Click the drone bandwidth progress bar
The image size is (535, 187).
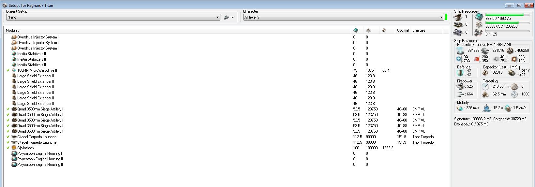tap(508, 30)
